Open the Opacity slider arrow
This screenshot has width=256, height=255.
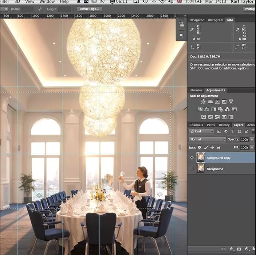pos(252,139)
